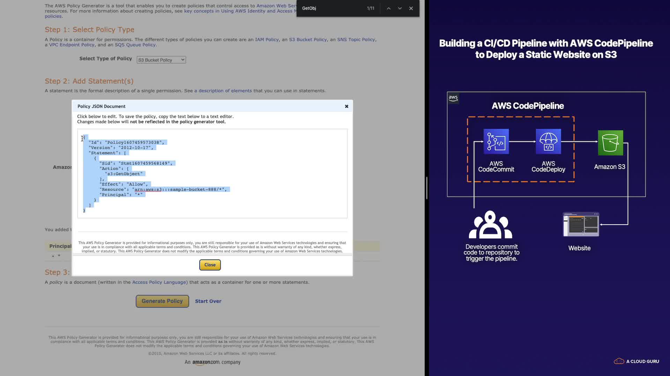Image resolution: width=670 pixels, height=376 pixels.
Task: Click inside the policy JSON text area
Action: coord(244,174)
